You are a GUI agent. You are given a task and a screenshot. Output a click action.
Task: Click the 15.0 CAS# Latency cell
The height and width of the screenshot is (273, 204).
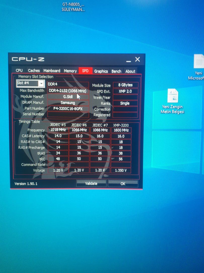pyautogui.click(x=79, y=136)
